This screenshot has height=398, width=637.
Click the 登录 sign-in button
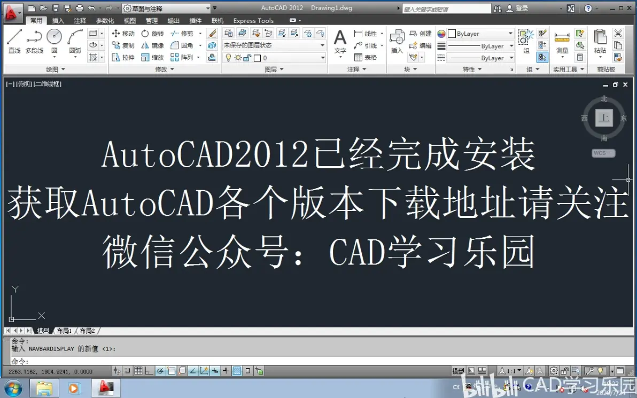point(517,8)
